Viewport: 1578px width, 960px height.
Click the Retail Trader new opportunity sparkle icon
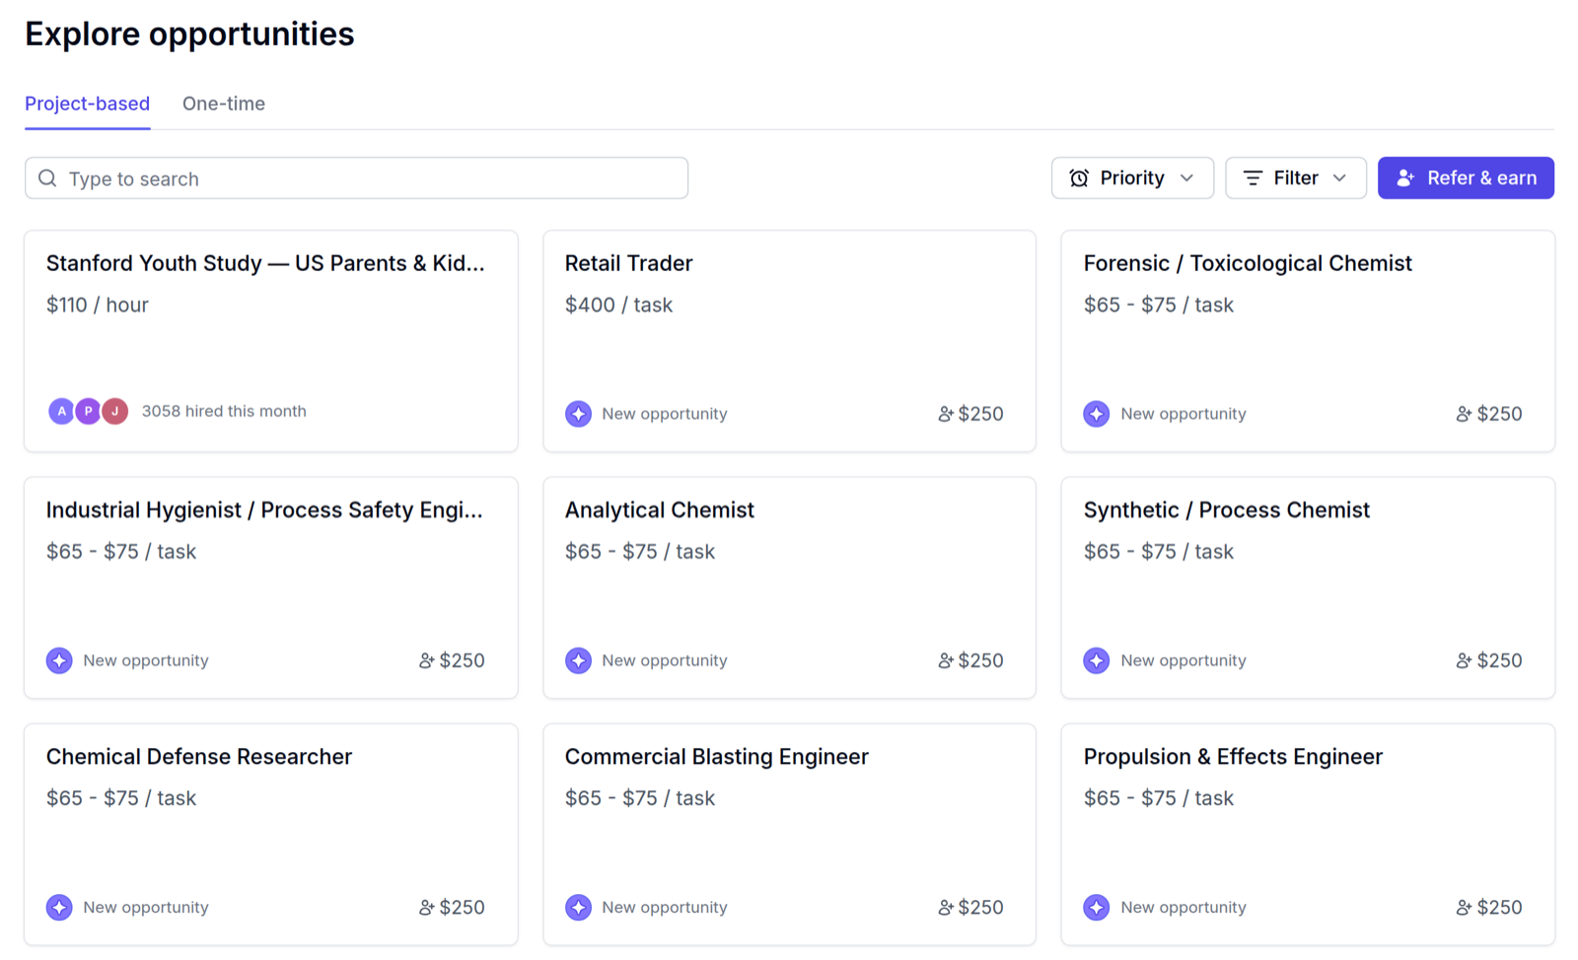tap(578, 414)
